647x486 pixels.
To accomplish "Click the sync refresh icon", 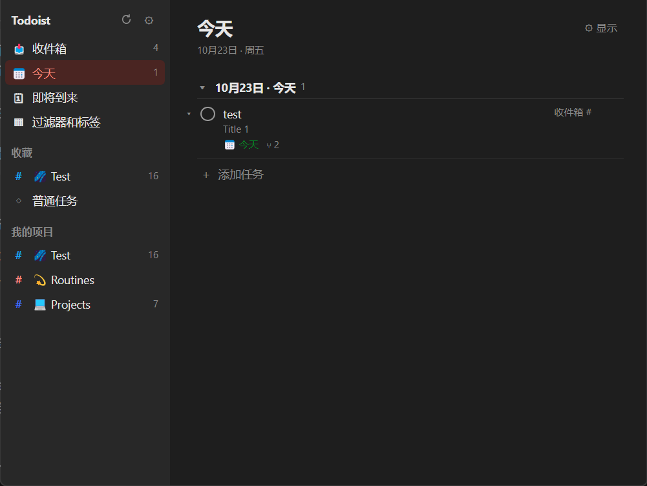I will pos(126,19).
